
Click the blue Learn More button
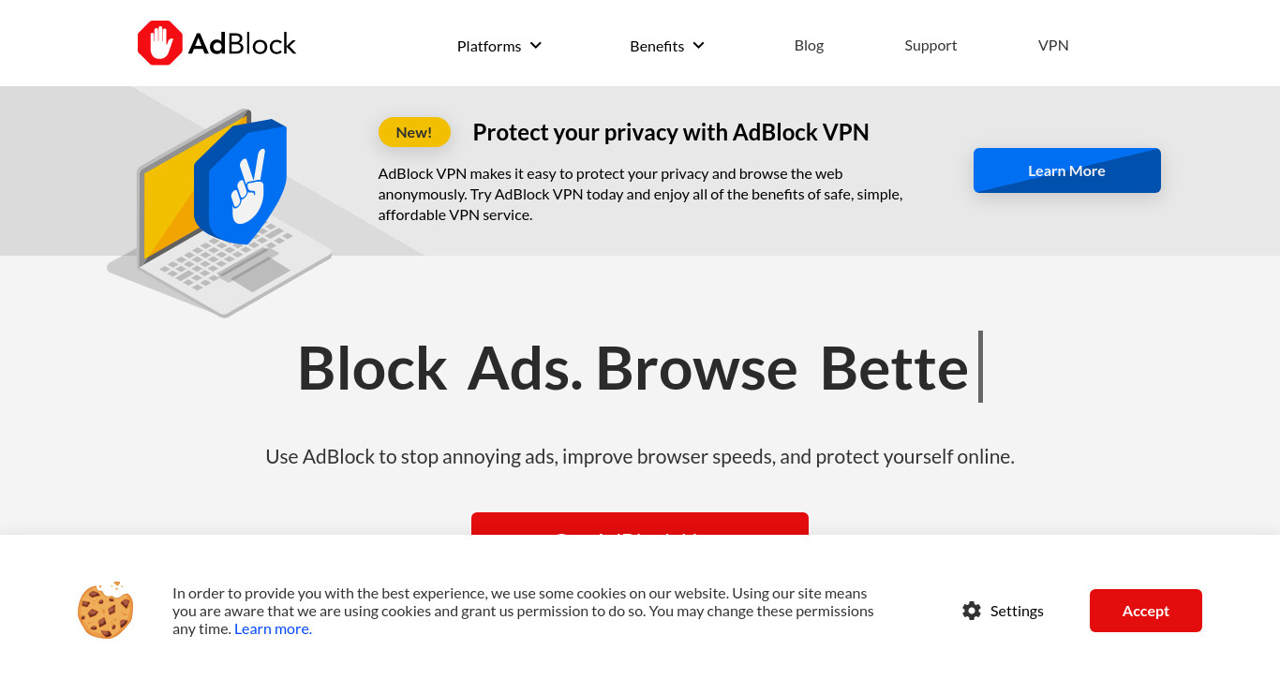click(1067, 170)
